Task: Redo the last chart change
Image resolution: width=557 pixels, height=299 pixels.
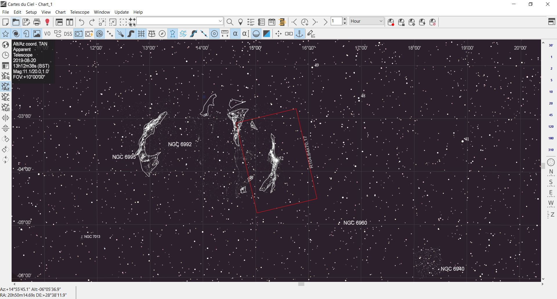Action: pos(92,22)
